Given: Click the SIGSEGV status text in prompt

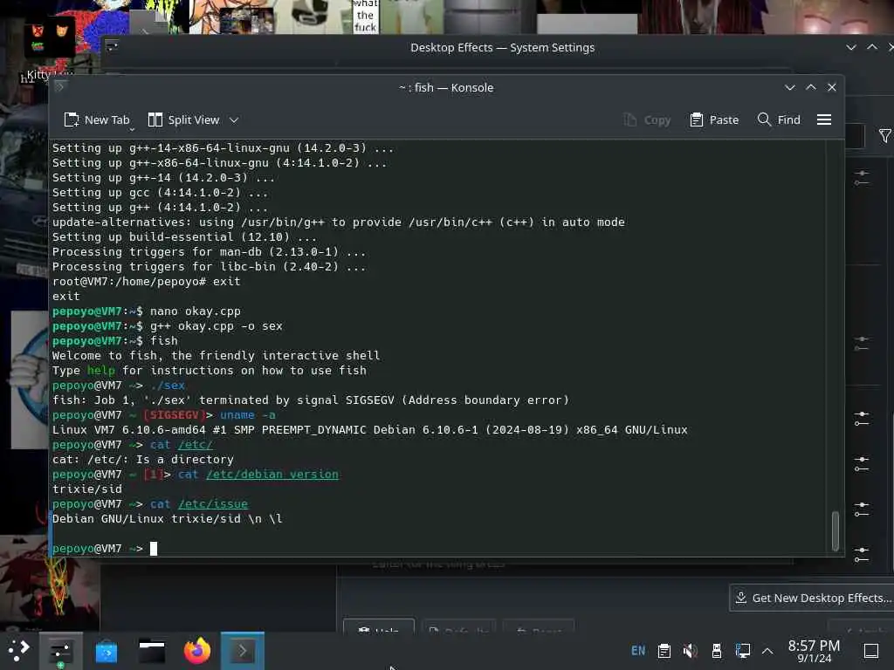Looking at the screenshot, I should click(175, 414).
